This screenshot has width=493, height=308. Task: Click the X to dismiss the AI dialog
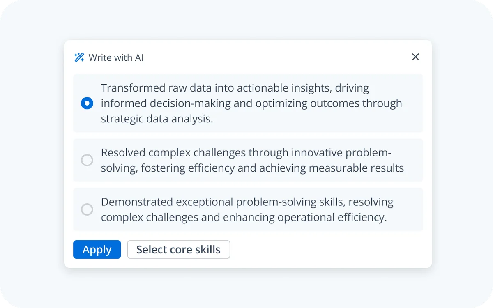(x=415, y=57)
